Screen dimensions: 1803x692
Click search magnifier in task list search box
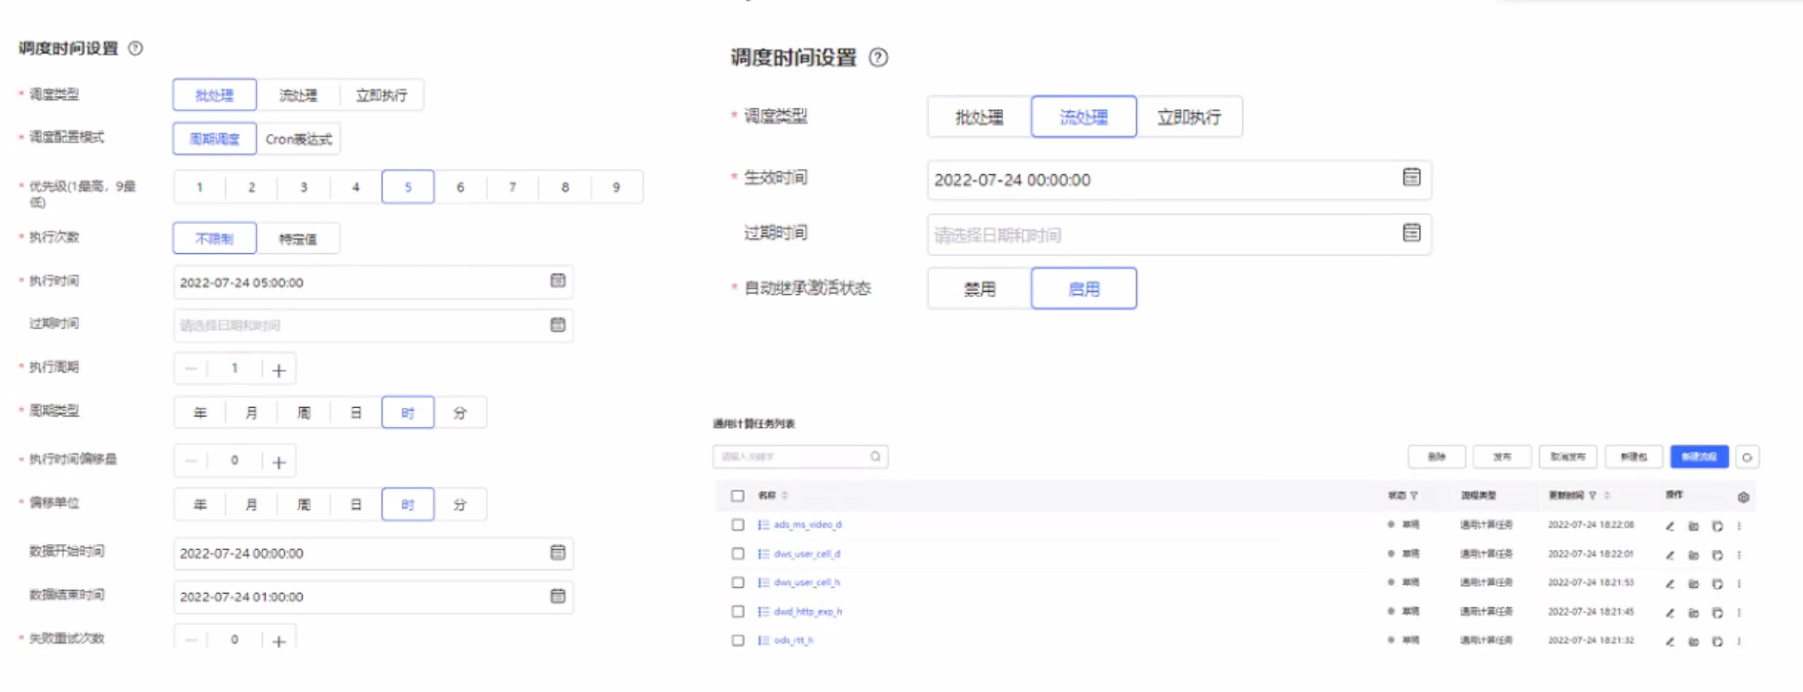click(875, 456)
